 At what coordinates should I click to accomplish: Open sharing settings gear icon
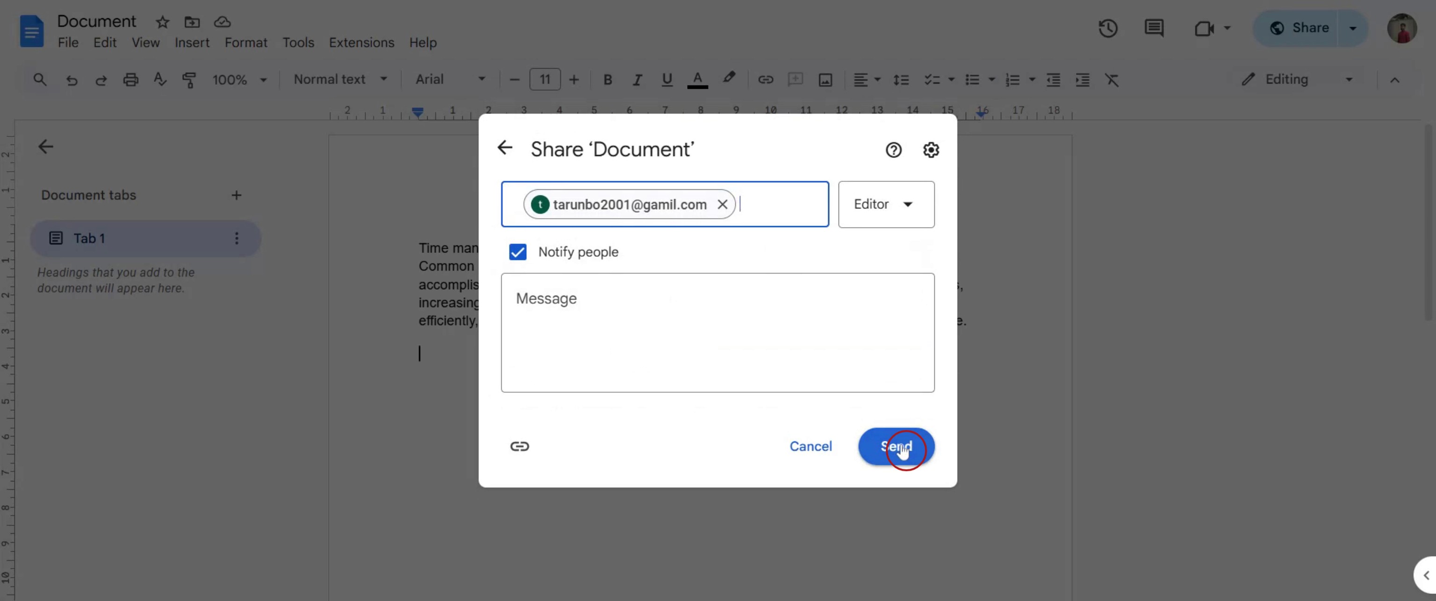coord(930,150)
